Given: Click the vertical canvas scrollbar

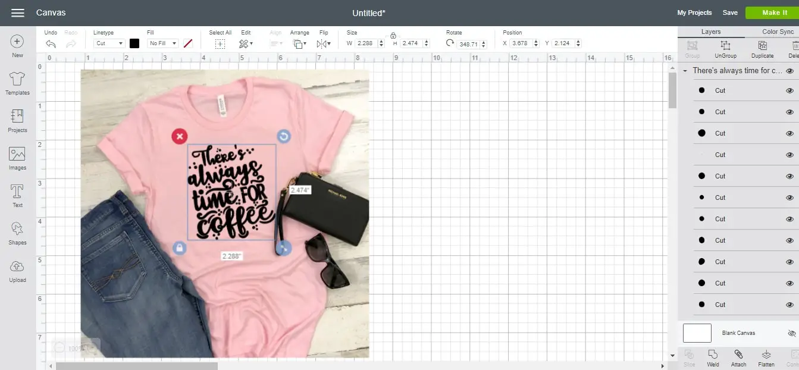Looking at the screenshot, I should 672,90.
